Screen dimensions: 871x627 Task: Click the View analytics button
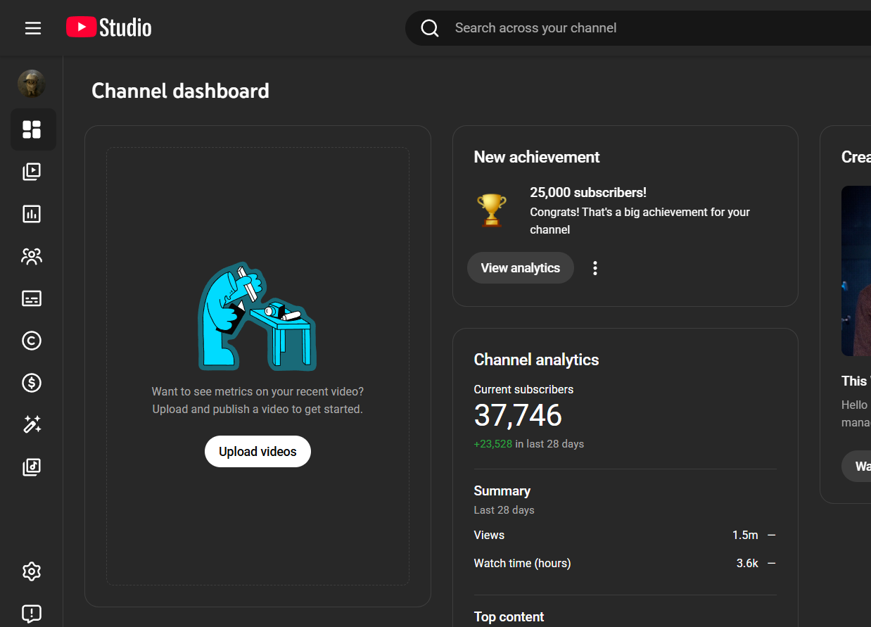[x=520, y=268]
